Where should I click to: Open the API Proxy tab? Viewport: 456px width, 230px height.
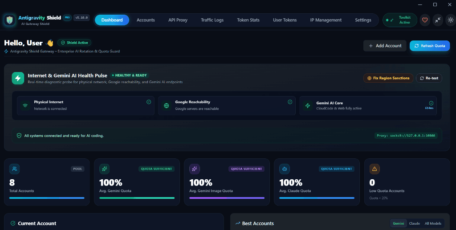[x=178, y=20]
